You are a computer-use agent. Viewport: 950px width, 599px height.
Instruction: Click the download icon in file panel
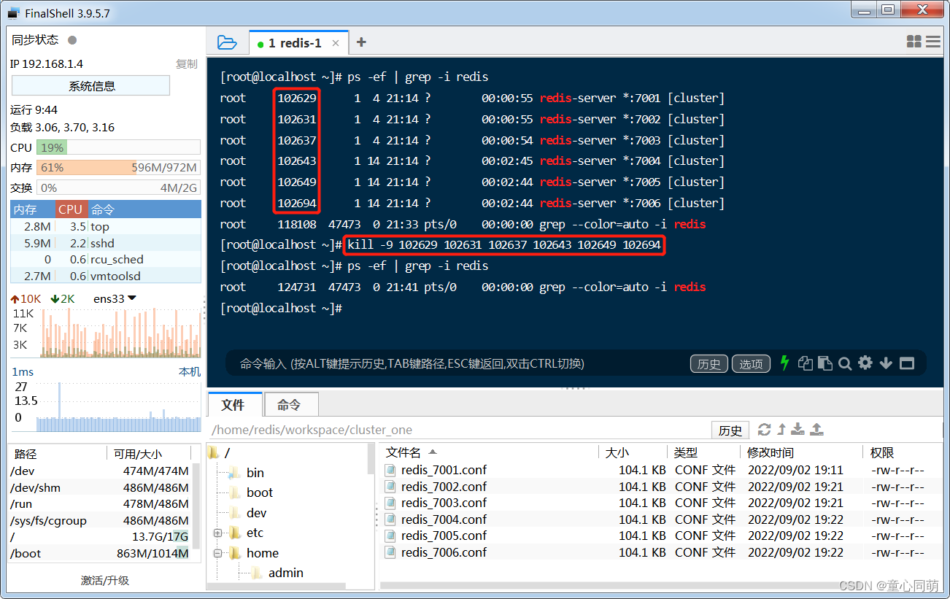(798, 430)
